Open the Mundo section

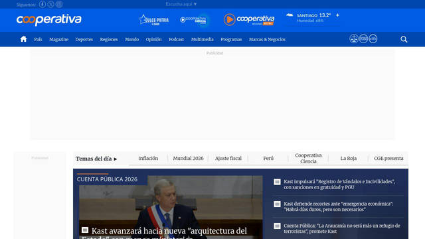coord(131,39)
